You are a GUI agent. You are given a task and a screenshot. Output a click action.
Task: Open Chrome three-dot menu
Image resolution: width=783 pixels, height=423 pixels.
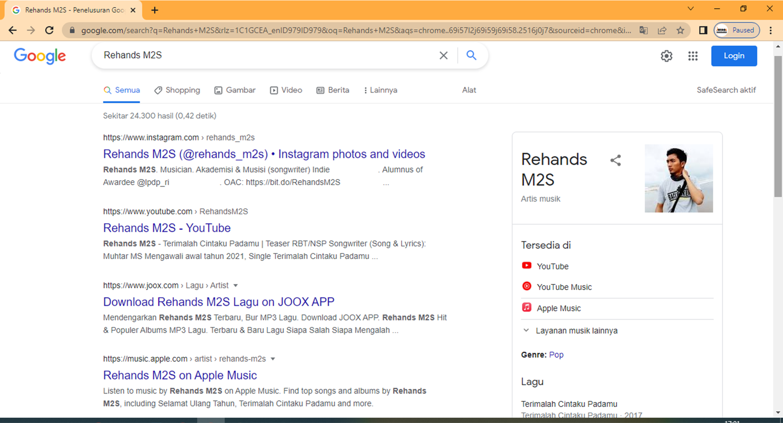771,30
